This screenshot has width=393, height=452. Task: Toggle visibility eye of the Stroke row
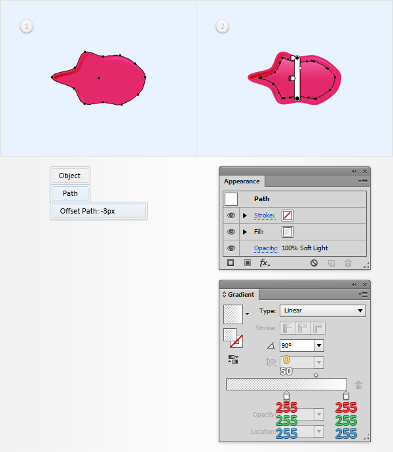click(x=231, y=216)
